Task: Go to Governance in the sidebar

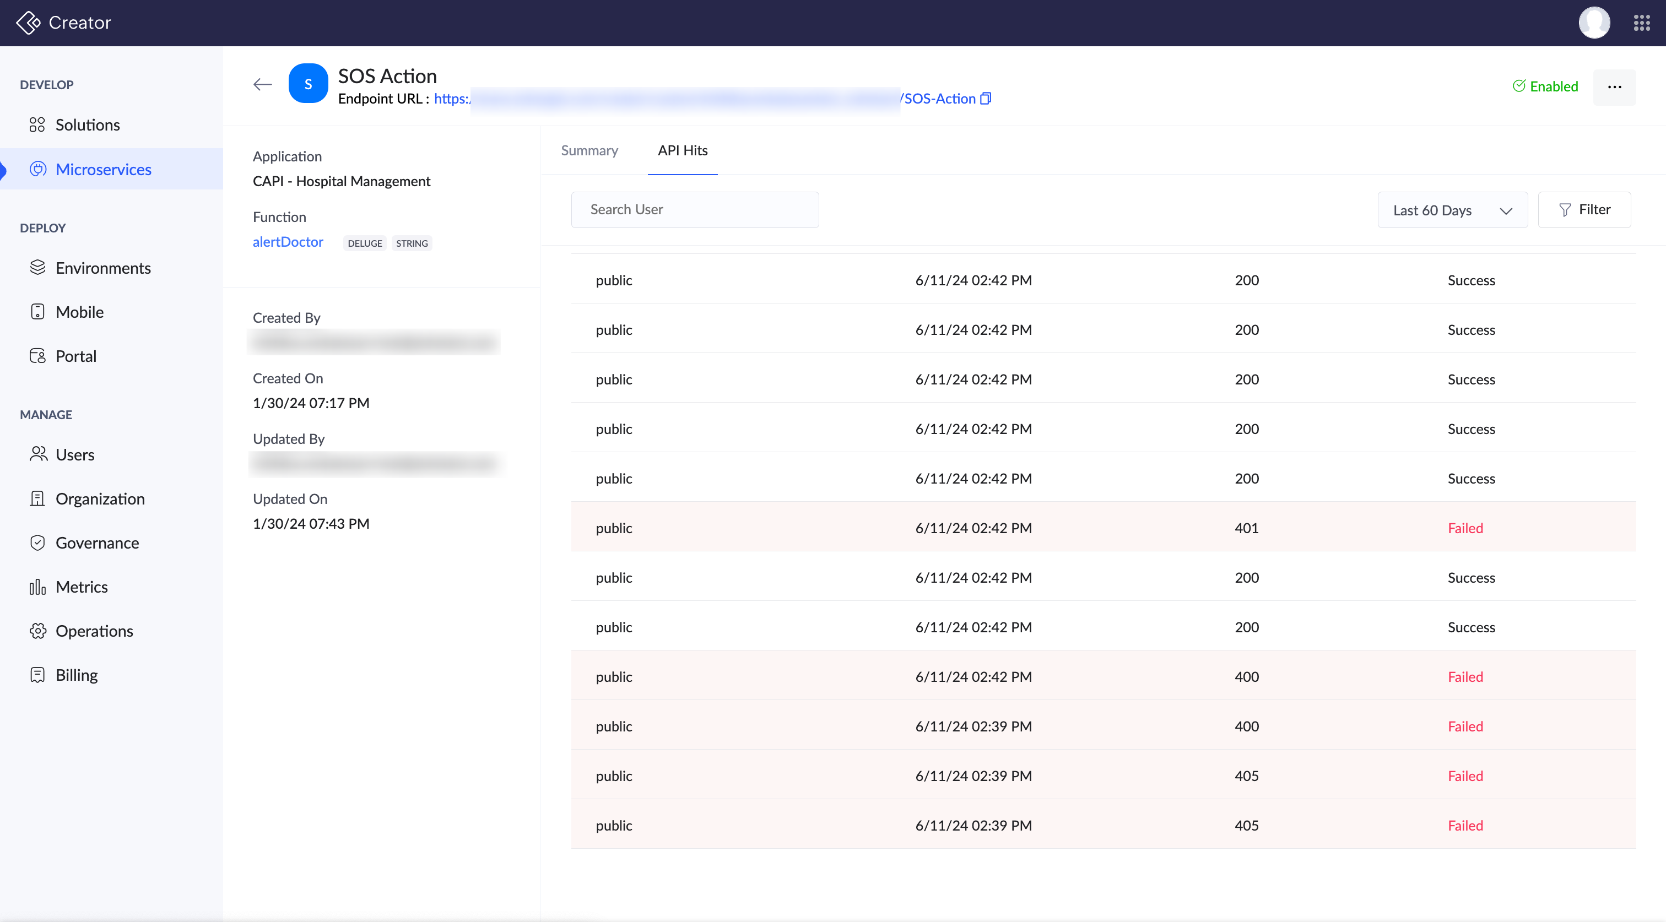Action: click(97, 543)
